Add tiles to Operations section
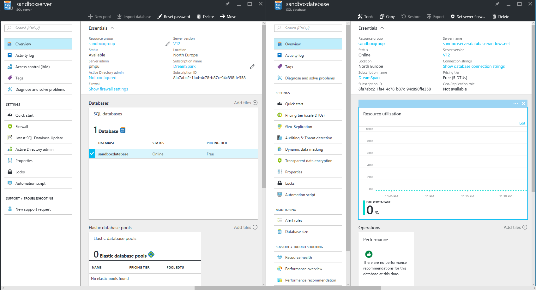The image size is (536, 290). coord(515,227)
